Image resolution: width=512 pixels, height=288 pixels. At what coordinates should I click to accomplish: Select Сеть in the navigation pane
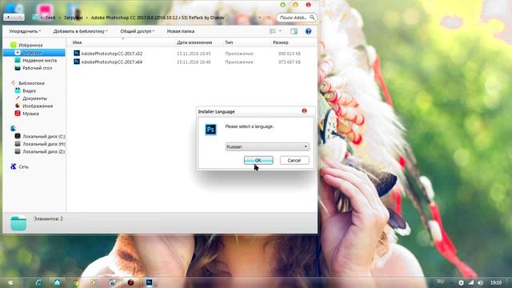(x=23, y=167)
